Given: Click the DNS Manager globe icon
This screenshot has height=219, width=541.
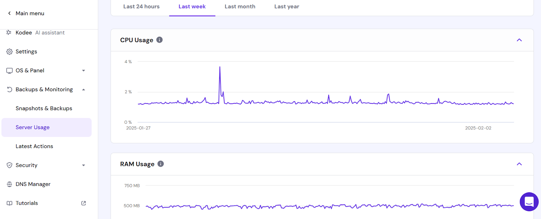Looking at the screenshot, I should [x=9, y=184].
